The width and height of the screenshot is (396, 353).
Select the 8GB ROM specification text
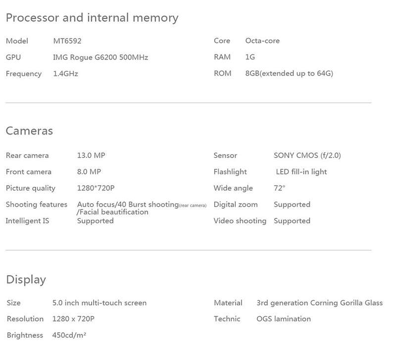[289, 74]
